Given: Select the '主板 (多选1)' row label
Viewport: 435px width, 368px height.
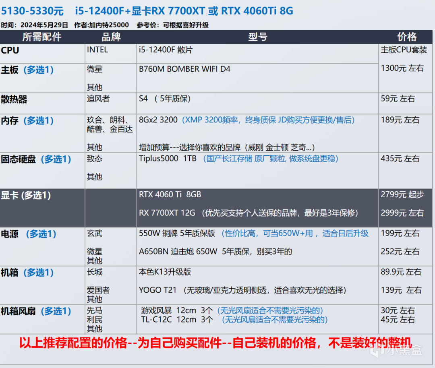Looking at the screenshot, I should click(27, 70).
